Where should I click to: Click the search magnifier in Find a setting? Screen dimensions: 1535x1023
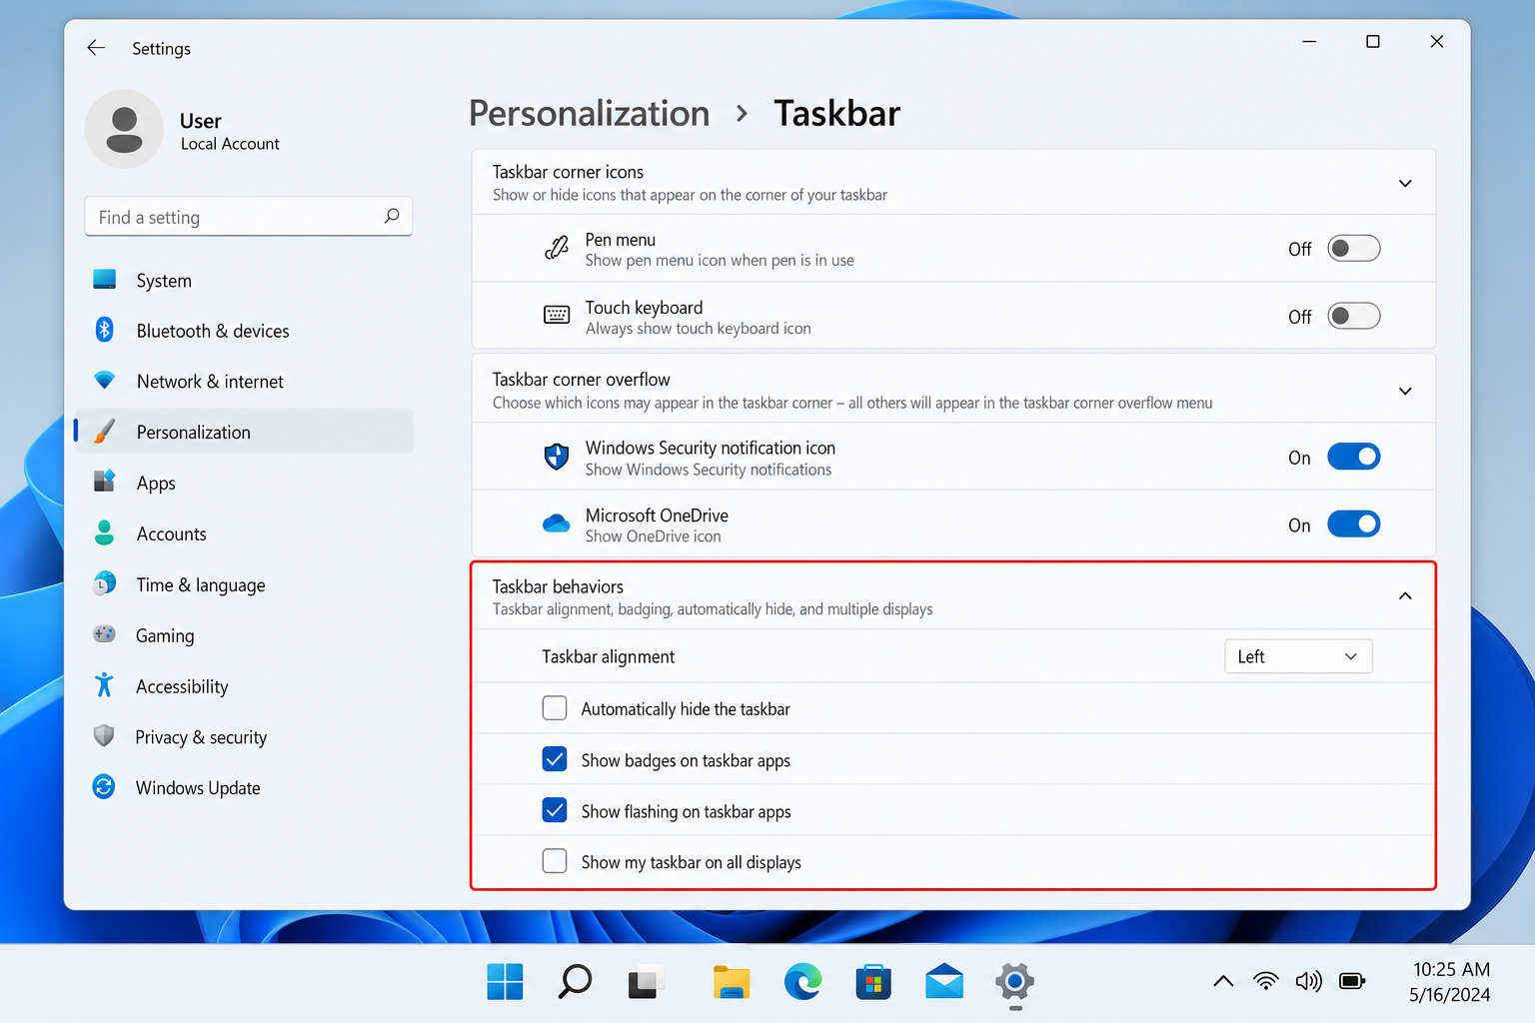[x=392, y=216]
